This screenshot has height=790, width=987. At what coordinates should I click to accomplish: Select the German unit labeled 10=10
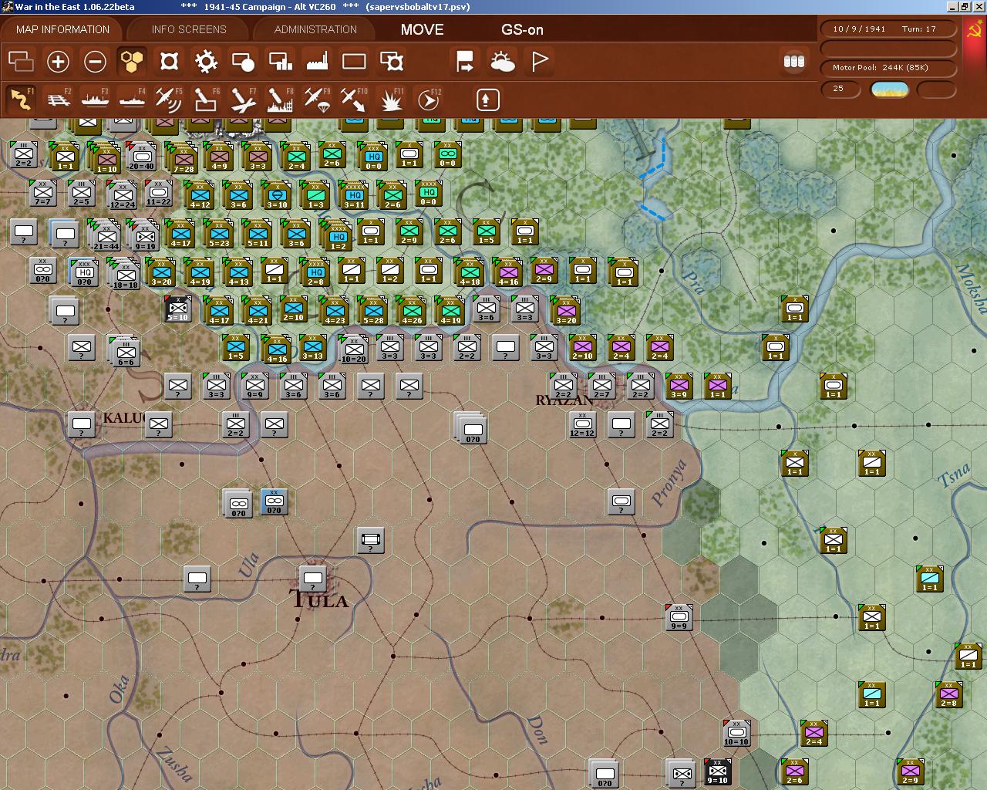(x=736, y=732)
